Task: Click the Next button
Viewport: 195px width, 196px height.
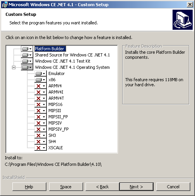Action: coord(137,187)
